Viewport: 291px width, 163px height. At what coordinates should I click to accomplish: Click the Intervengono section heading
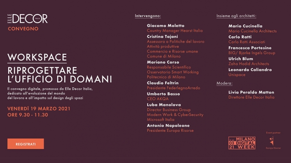(148, 16)
